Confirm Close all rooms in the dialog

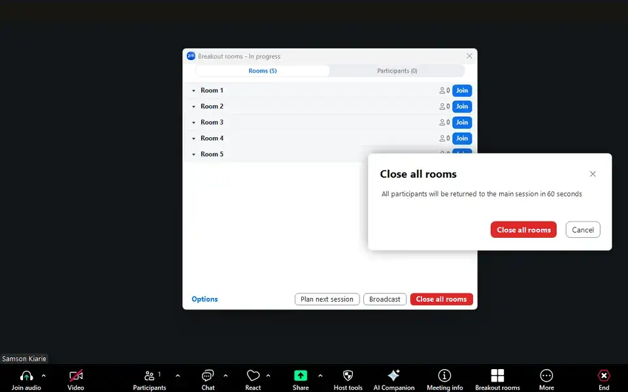523,229
